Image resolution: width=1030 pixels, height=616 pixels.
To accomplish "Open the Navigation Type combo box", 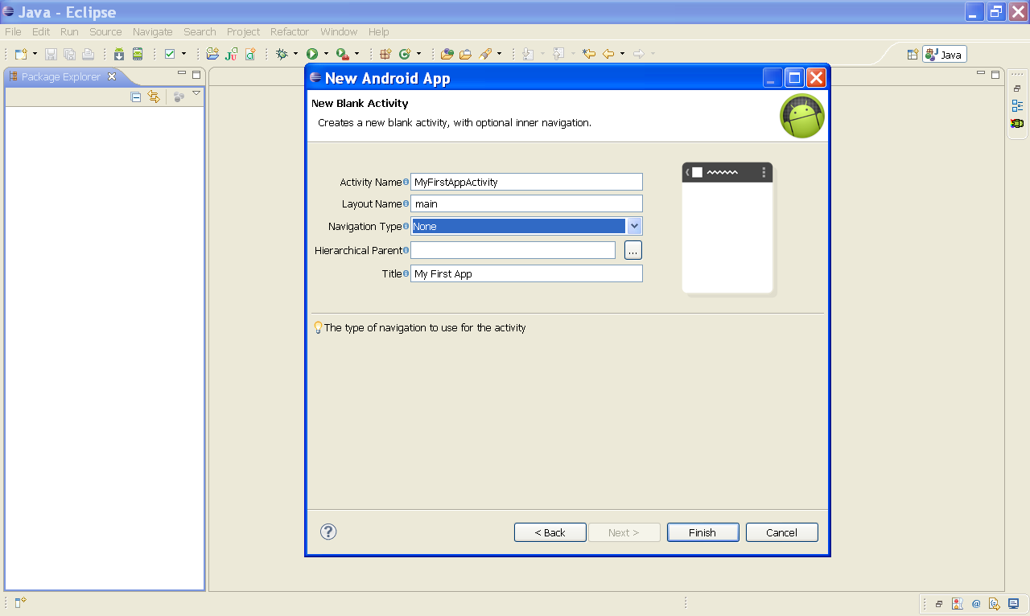I will tap(526, 226).
